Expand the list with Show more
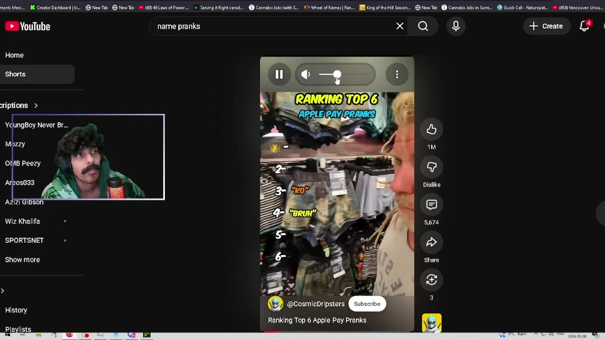Viewport: 605px width, 340px height. 22,260
